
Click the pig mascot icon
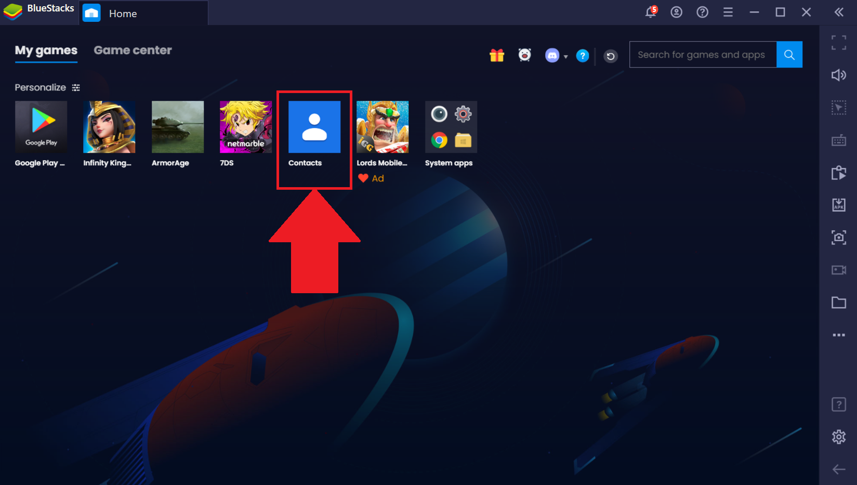(525, 55)
